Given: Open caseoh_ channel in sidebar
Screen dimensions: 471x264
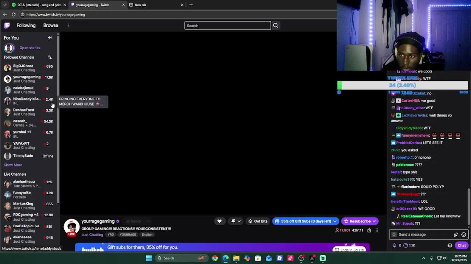Looking at the screenshot, I should tap(29, 123).
